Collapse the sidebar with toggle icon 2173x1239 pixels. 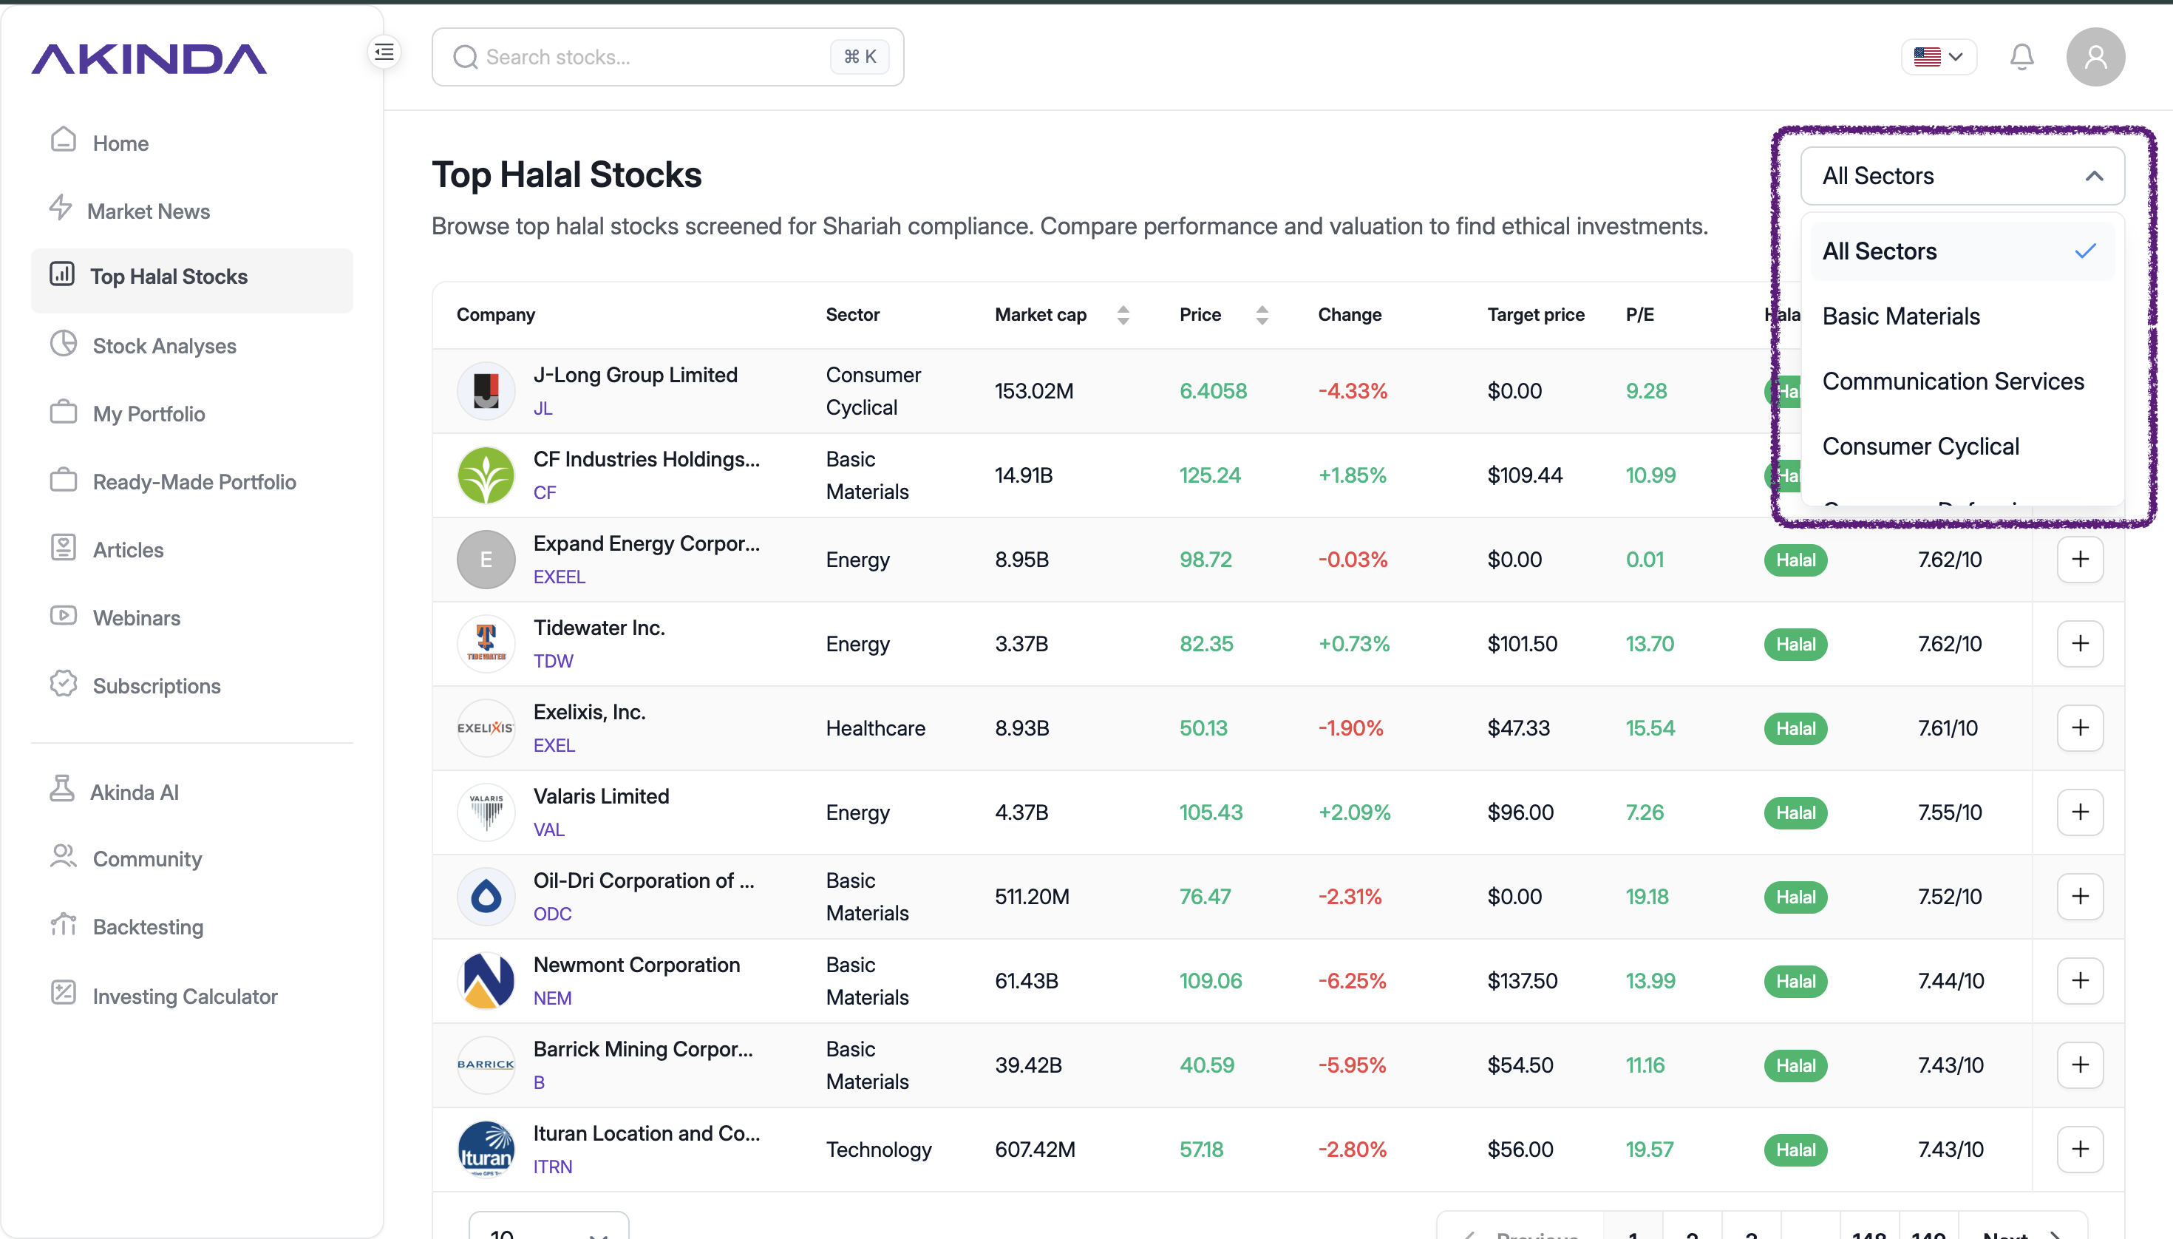pos(384,52)
